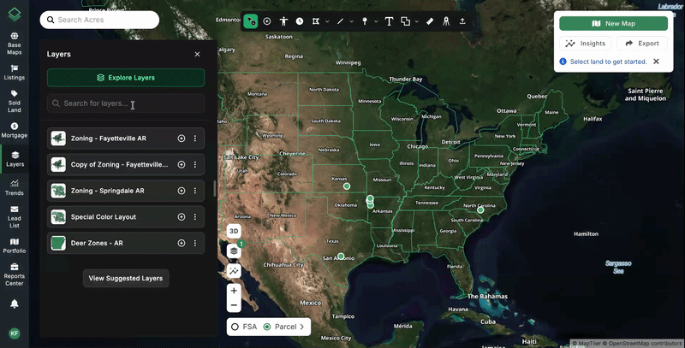Add Zoning - Fayetteville AR layer
Viewport: 685px width, 348px height.
(x=182, y=139)
